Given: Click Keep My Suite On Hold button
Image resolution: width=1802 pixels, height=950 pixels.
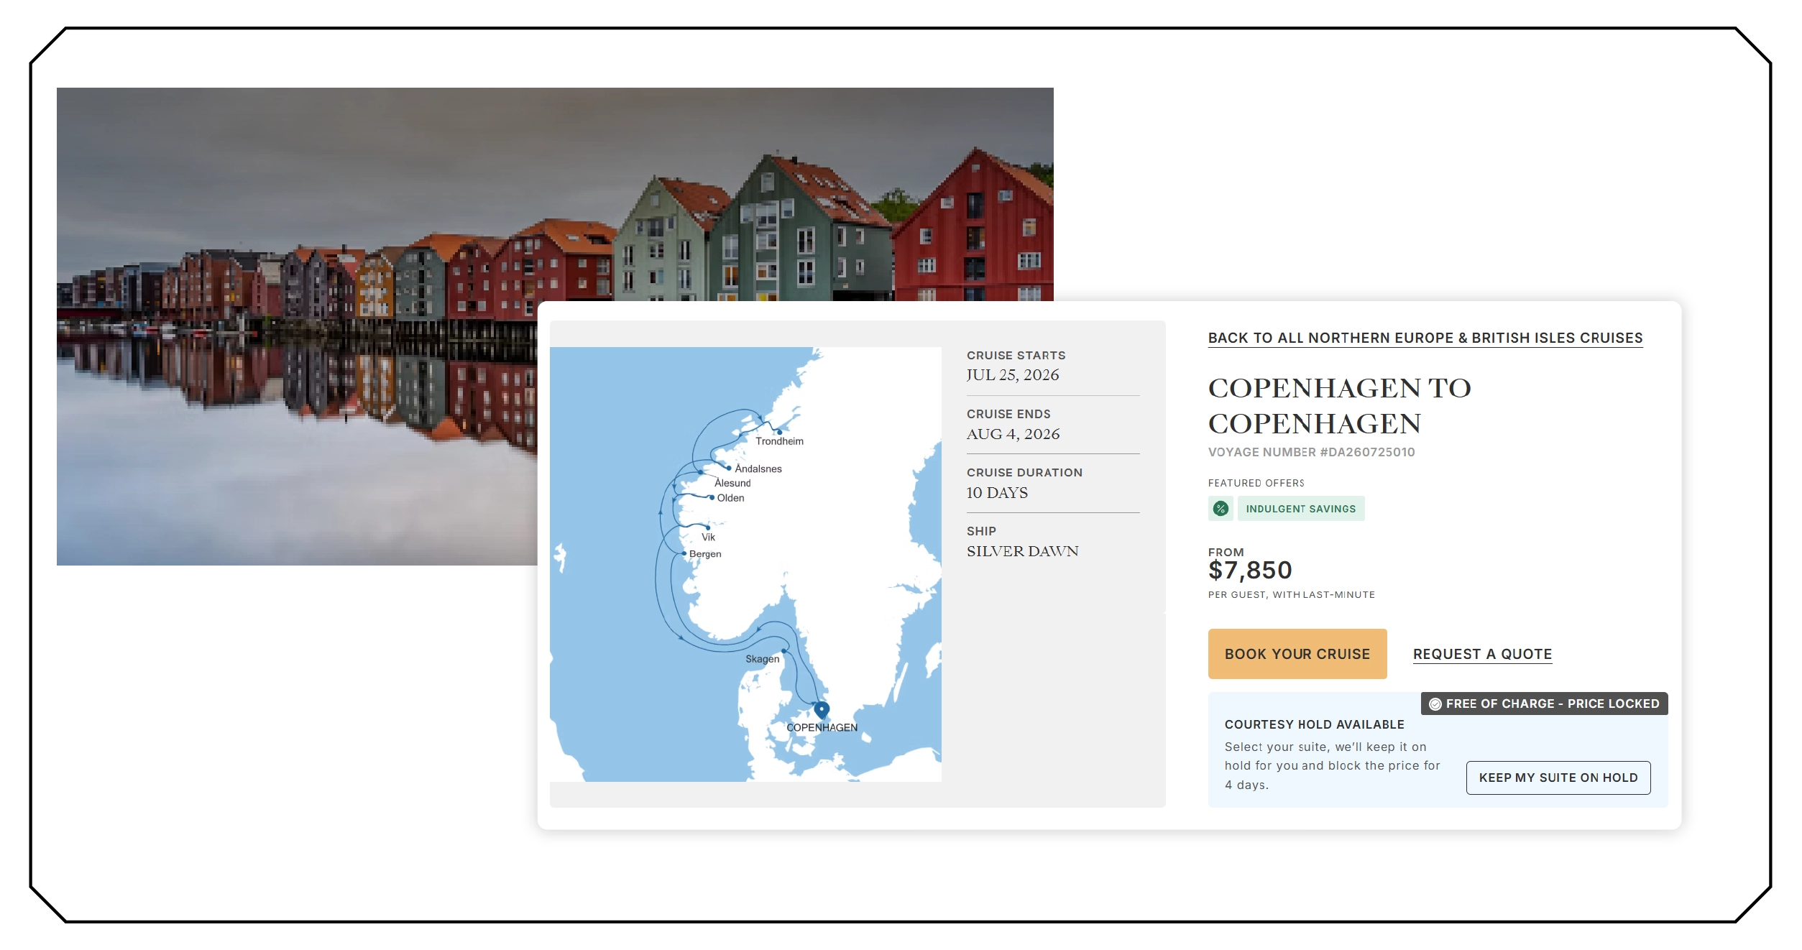Looking at the screenshot, I should tap(1558, 778).
